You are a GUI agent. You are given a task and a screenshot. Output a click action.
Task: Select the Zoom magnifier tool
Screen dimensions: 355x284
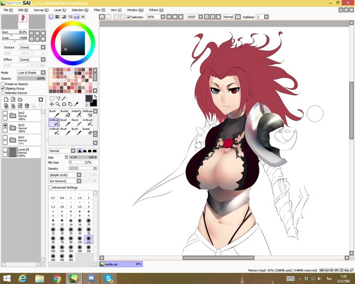click(58, 104)
